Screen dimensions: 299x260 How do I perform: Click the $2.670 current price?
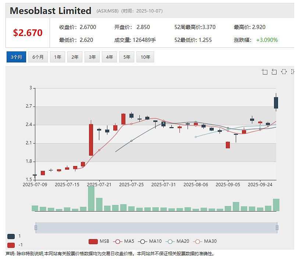pos(28,33)
